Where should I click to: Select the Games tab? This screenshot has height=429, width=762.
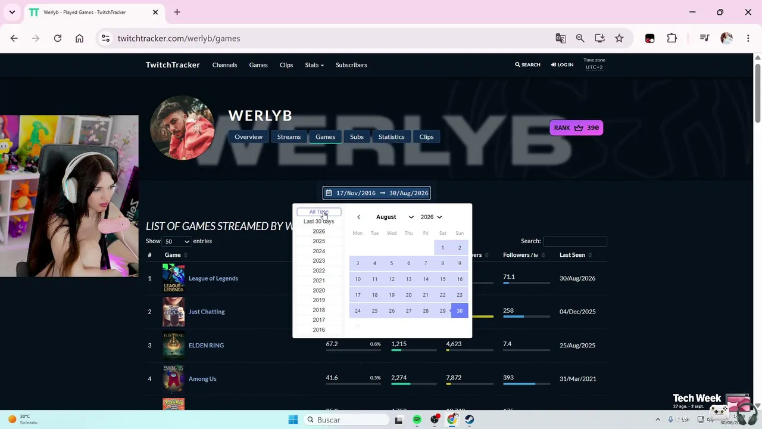click(x=325, y=137)
